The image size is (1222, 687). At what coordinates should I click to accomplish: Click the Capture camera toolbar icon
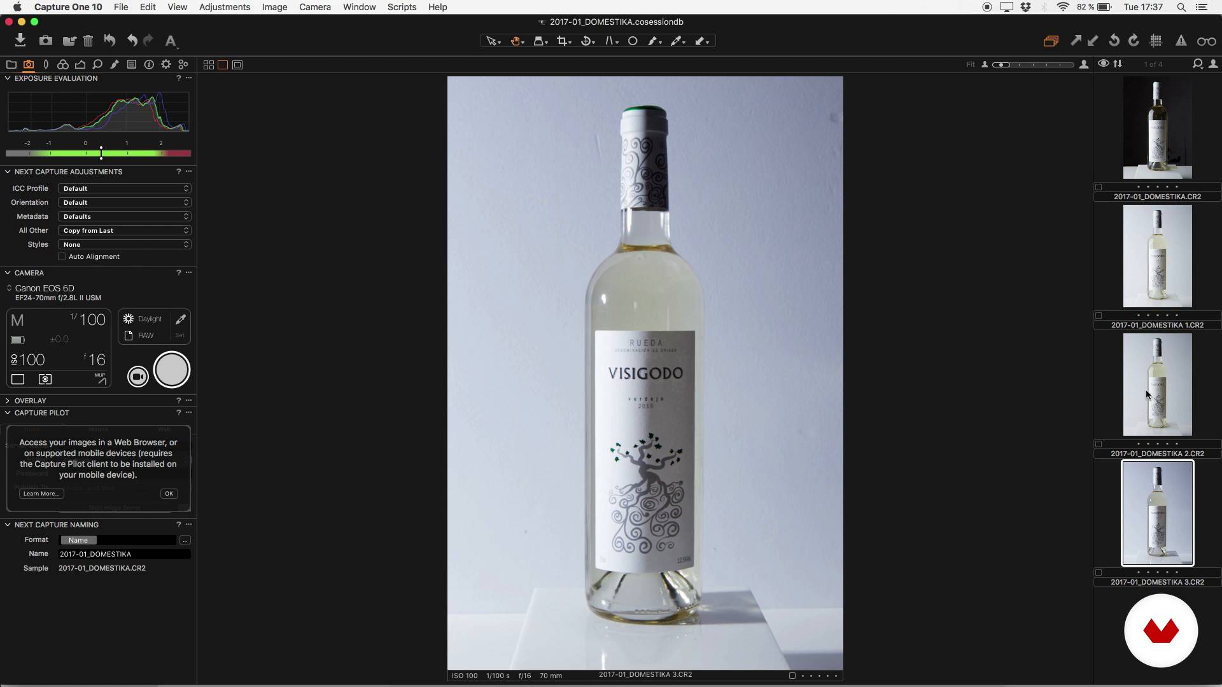pyautogui.click(x=45, y=41)
